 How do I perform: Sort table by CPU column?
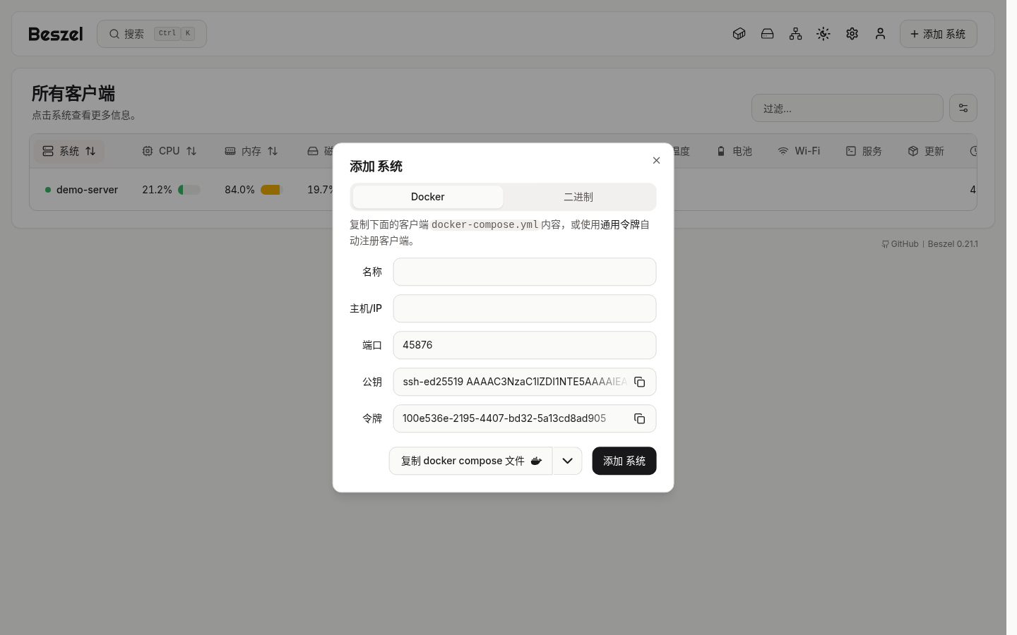pyautogui.click(x=169, y=151)
